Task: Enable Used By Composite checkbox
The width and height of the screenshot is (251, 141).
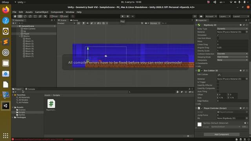Action: 218,88
